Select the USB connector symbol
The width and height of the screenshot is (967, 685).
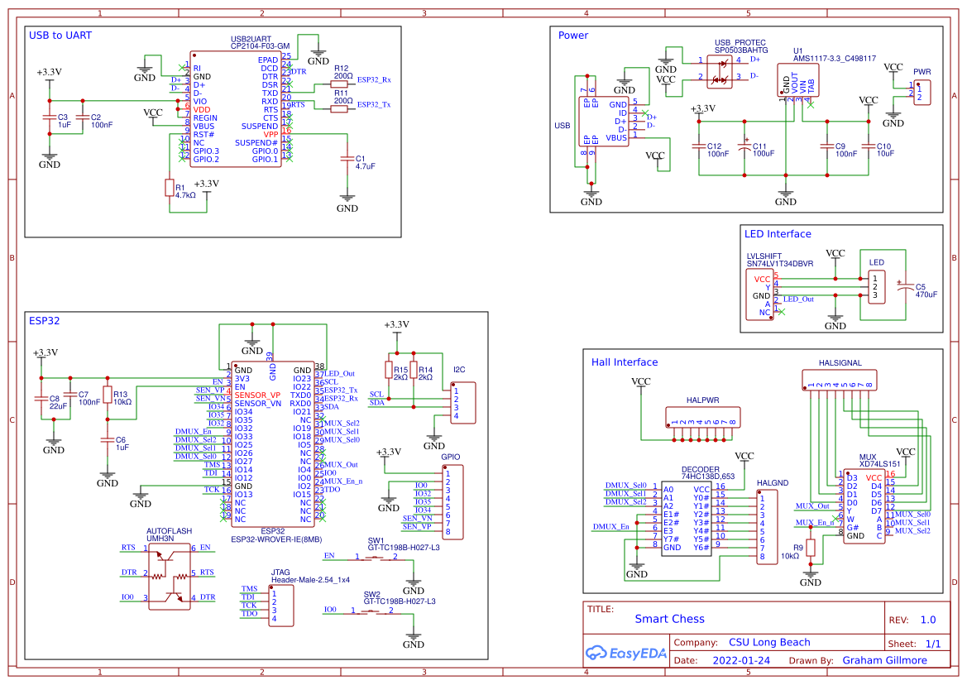(603, 122)
